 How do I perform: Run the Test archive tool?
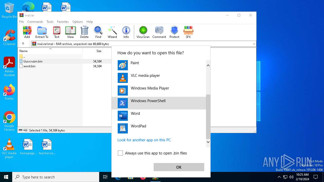[x=57, y=32]
